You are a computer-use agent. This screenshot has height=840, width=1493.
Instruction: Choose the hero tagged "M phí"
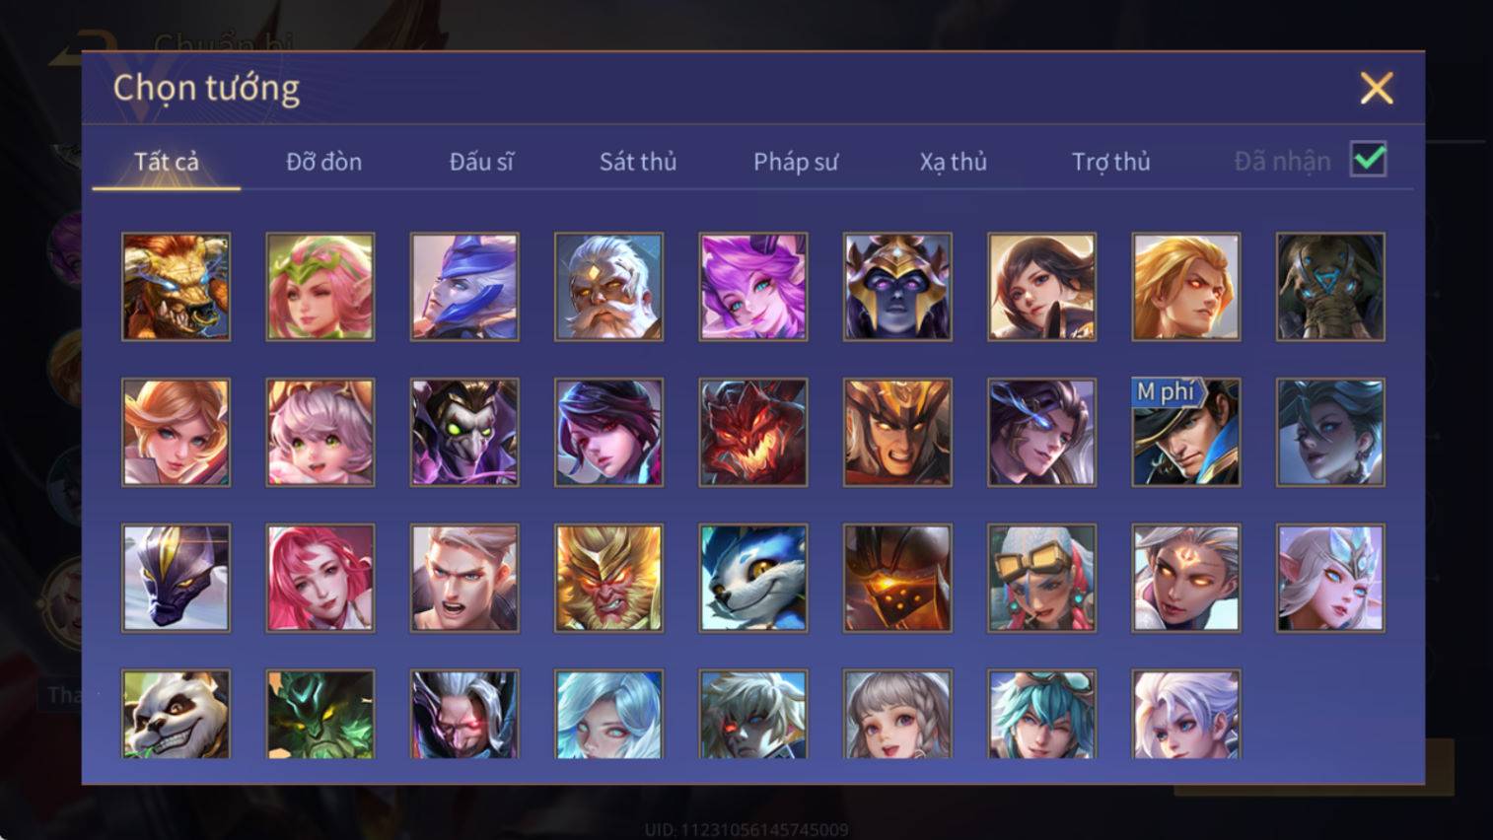coord(1185,432)
